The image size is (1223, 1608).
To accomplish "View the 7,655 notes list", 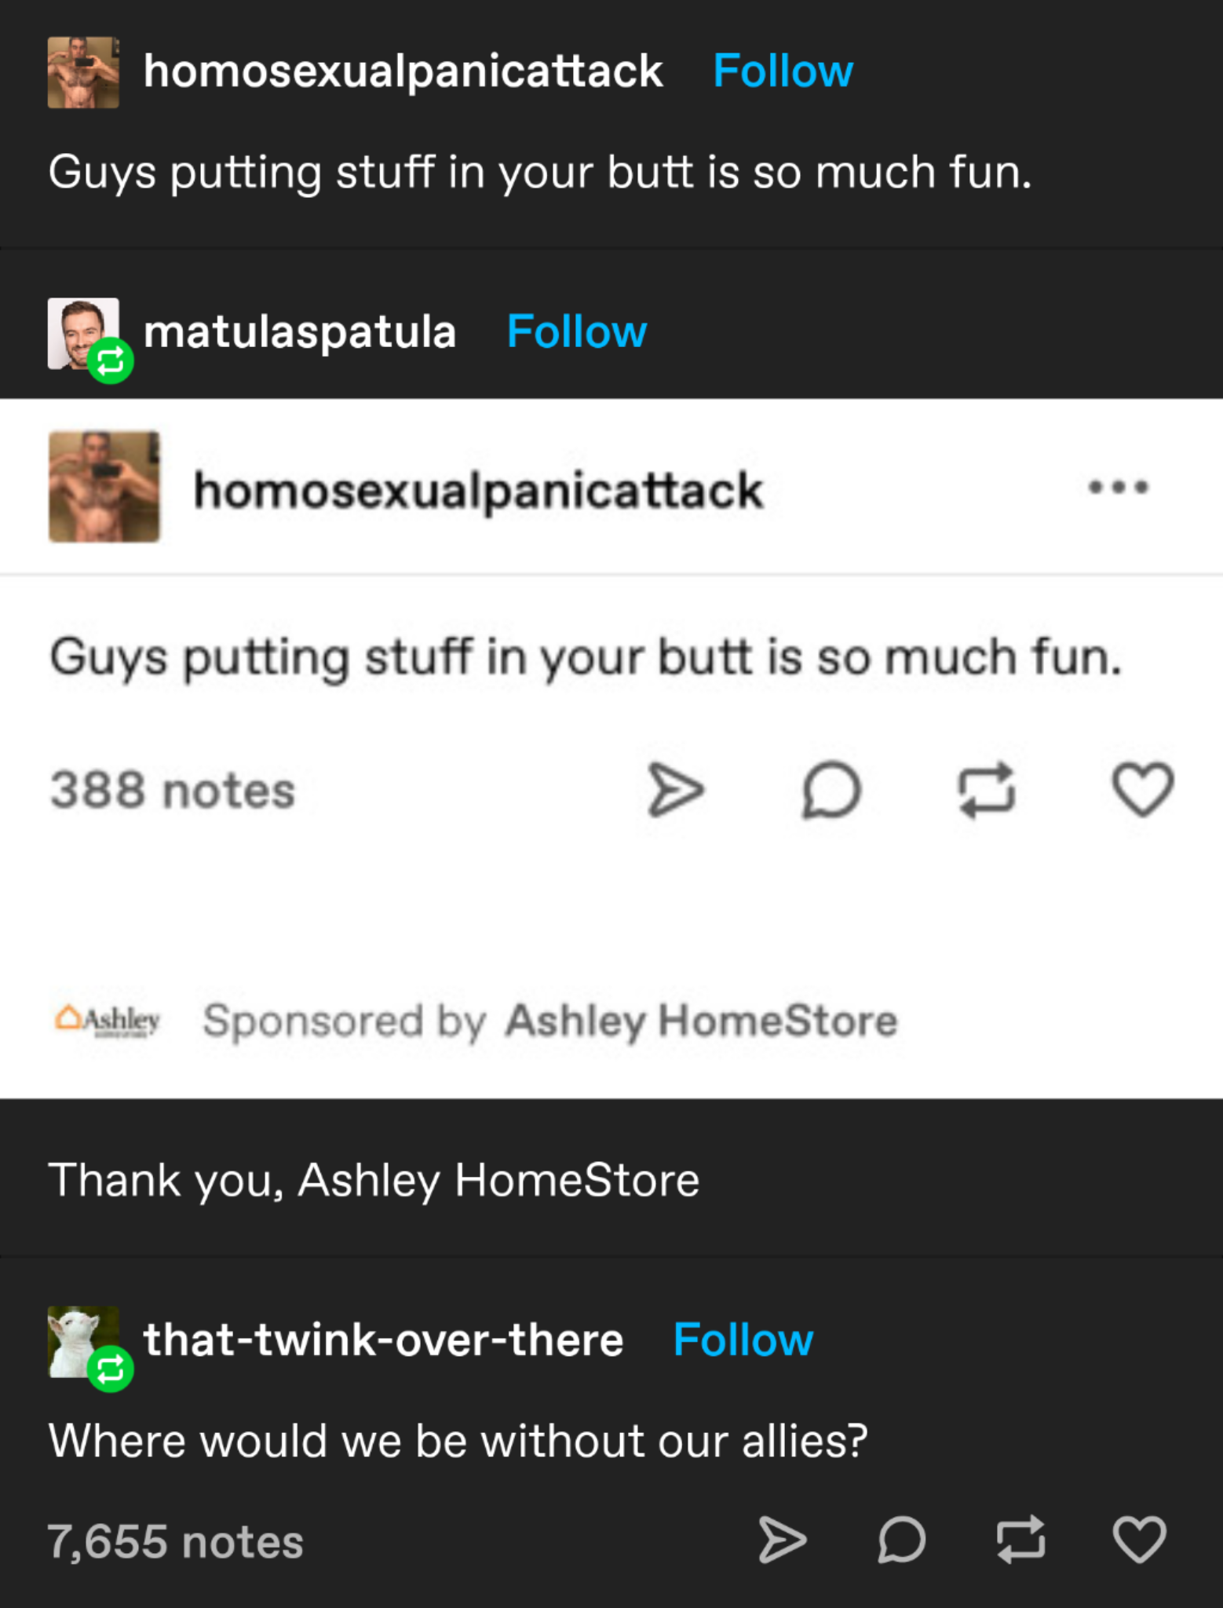I will (x=175, y=1540).
